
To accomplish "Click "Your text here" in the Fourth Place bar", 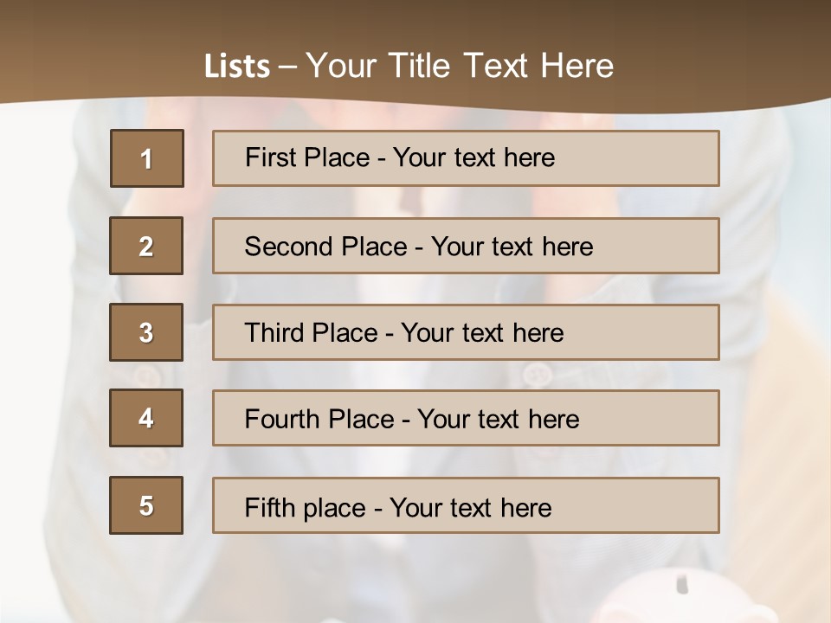I will point(498,420).
